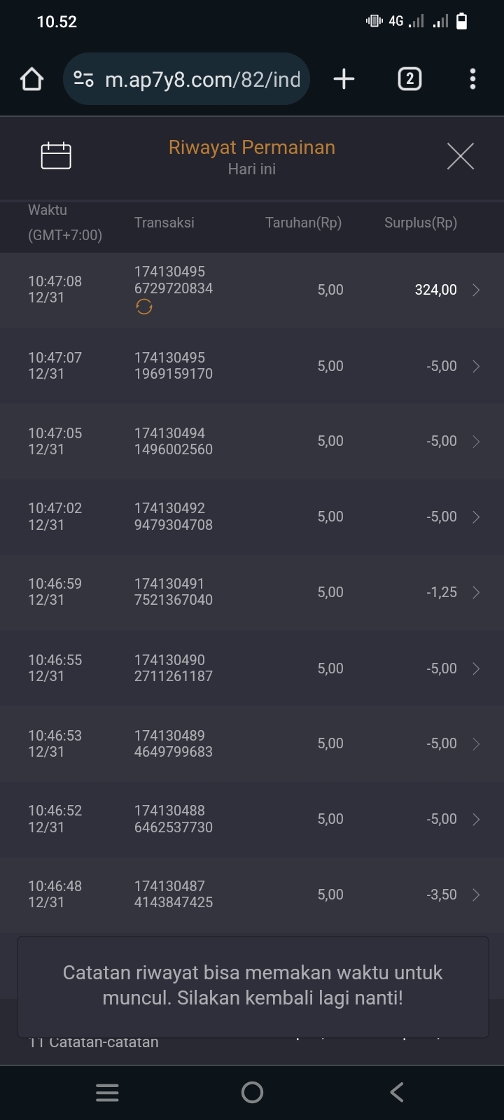Tap the browser home icon

31,79
